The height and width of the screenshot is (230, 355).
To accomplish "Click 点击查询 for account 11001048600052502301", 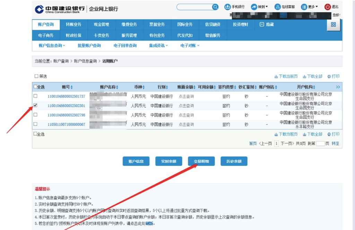I will (186, 106).
